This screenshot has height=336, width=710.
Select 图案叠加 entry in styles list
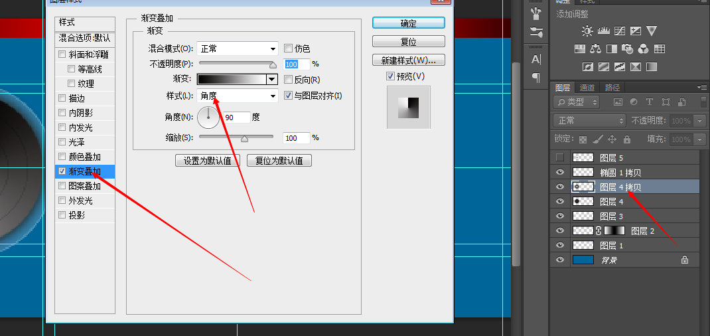85,186
